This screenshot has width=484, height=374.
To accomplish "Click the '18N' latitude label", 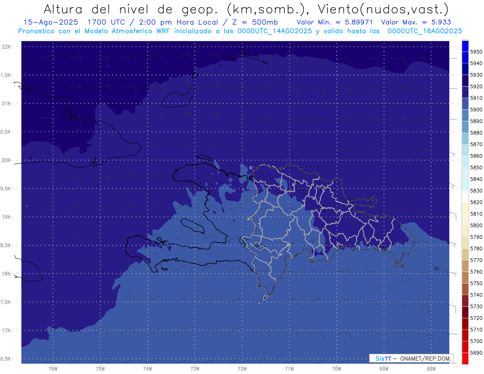I will tap(7, 274).
